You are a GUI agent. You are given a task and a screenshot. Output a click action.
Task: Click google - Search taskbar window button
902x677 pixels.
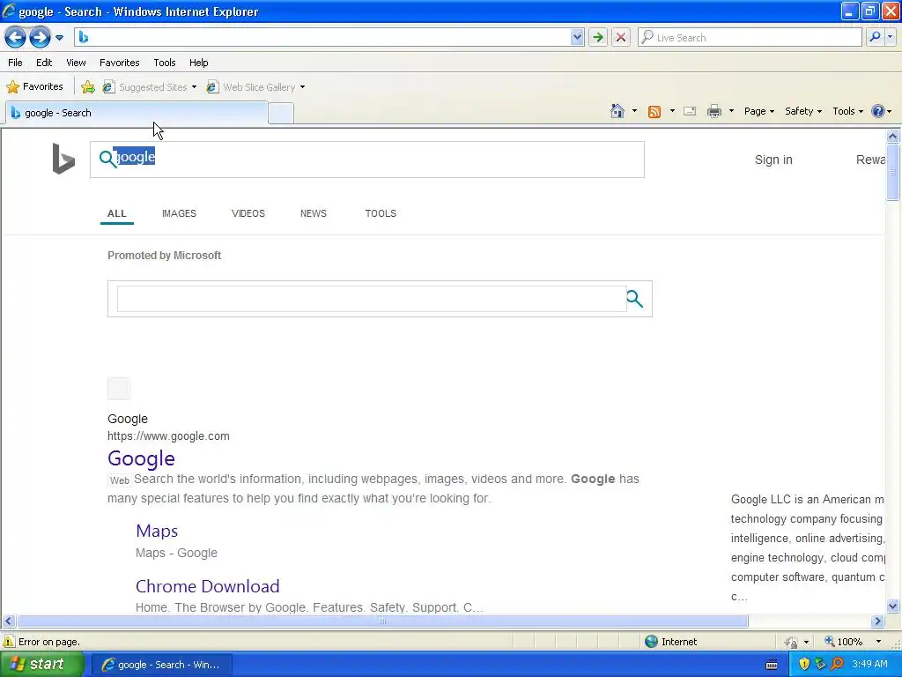click(162, 665)
